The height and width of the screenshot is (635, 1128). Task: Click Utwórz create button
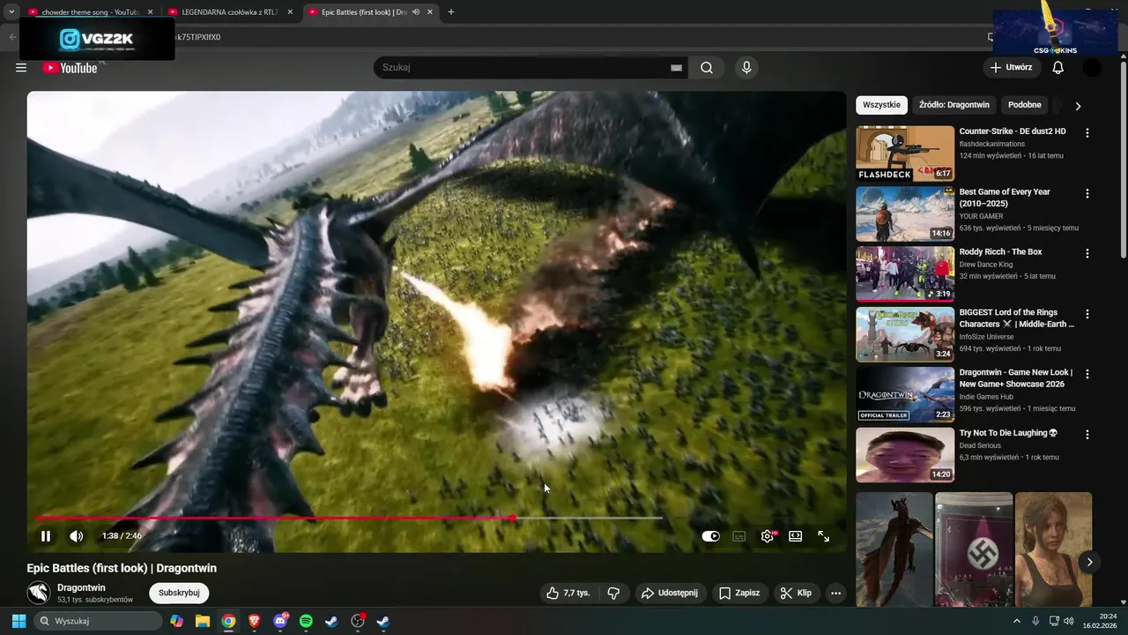[x=1011, y=68]
